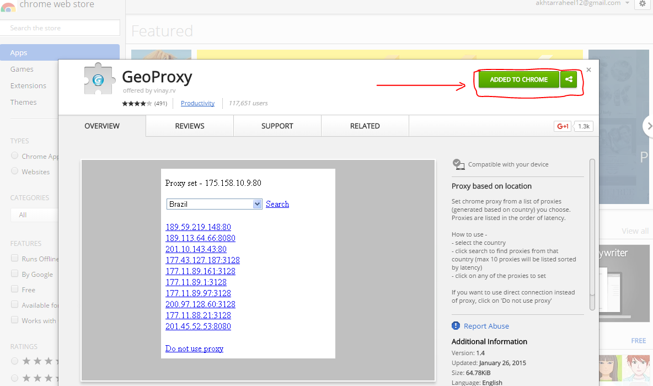
Task: Click the offered by vinay.rv text
Action: point(149,90)
